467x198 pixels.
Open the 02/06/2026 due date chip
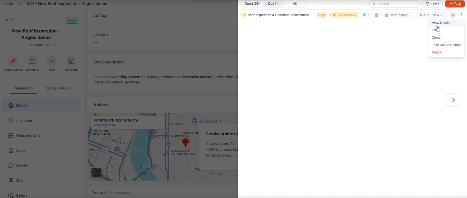coord(344,15)
